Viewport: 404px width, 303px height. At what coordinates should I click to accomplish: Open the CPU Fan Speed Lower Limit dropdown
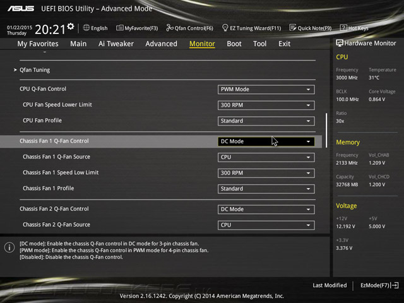[x=266, y=105]
